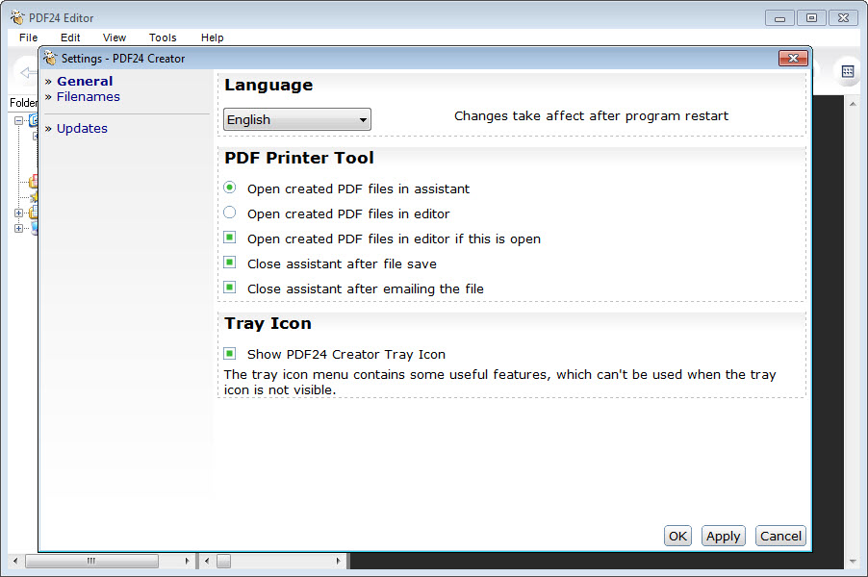Open the View menu

coord(115,38)
